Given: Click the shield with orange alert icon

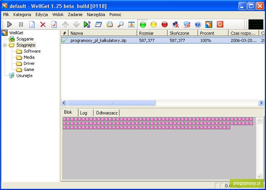Looking at the screenshot, I should click(187, 25).
